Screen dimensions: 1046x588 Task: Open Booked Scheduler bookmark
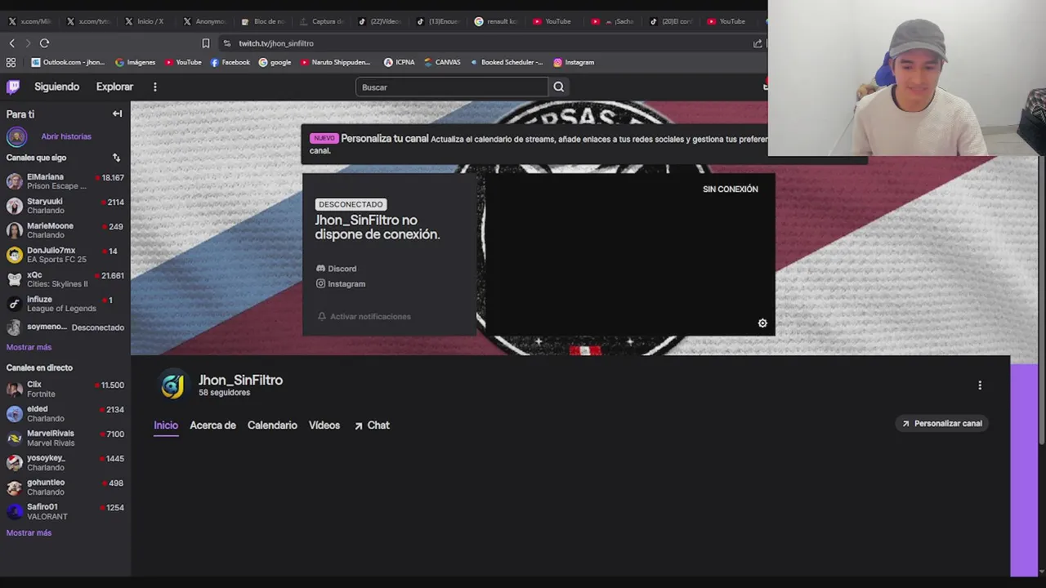pyautogui.click(x=507, y=62)
